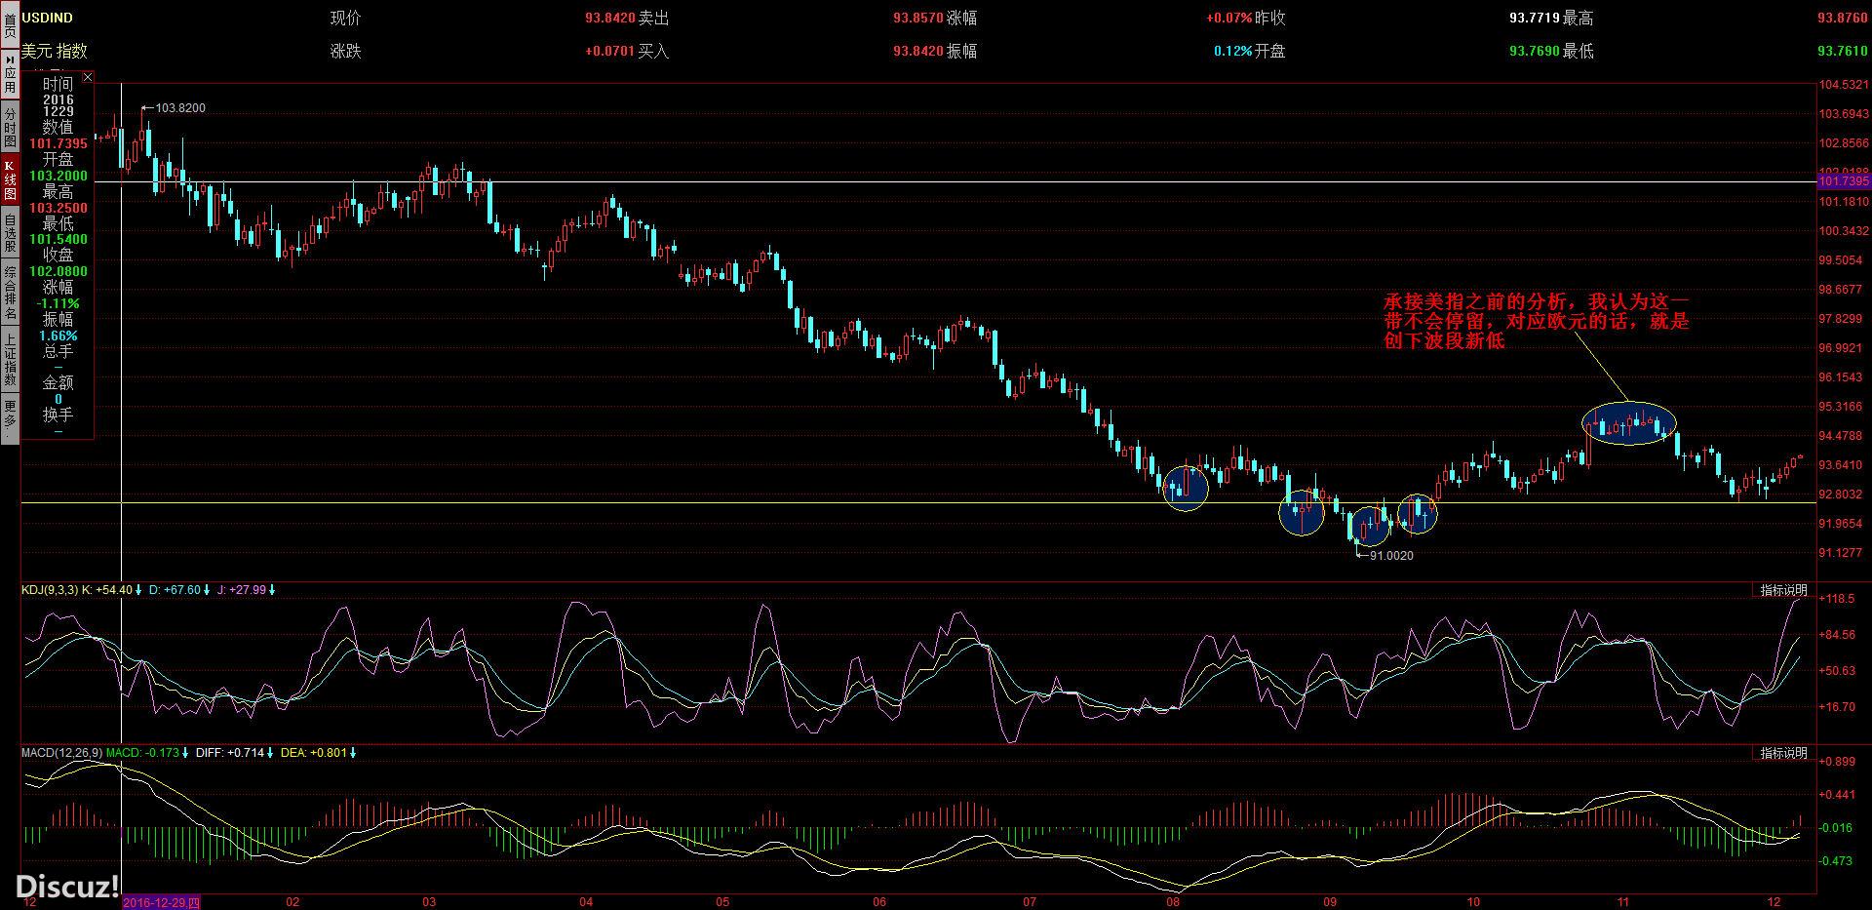Click MACD(12,26,9) indicator parameters label

(x=62, y=753)
